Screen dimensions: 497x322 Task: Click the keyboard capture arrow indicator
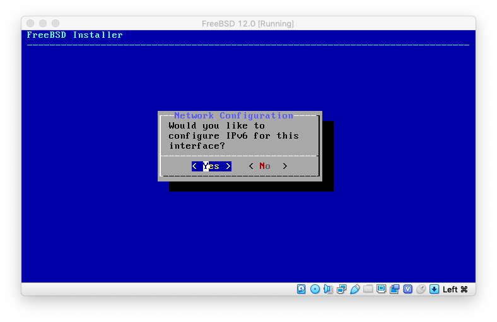click(434, 289)
